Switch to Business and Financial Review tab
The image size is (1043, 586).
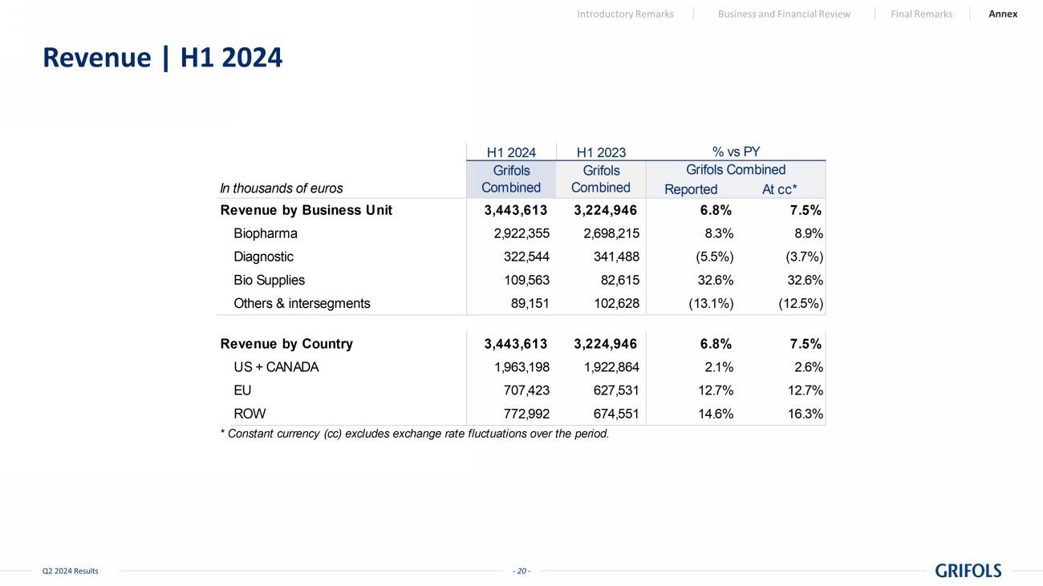click(784, 14)
